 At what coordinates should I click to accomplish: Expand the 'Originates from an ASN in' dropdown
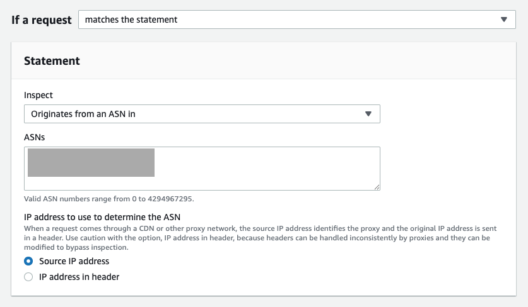point(202,114)
